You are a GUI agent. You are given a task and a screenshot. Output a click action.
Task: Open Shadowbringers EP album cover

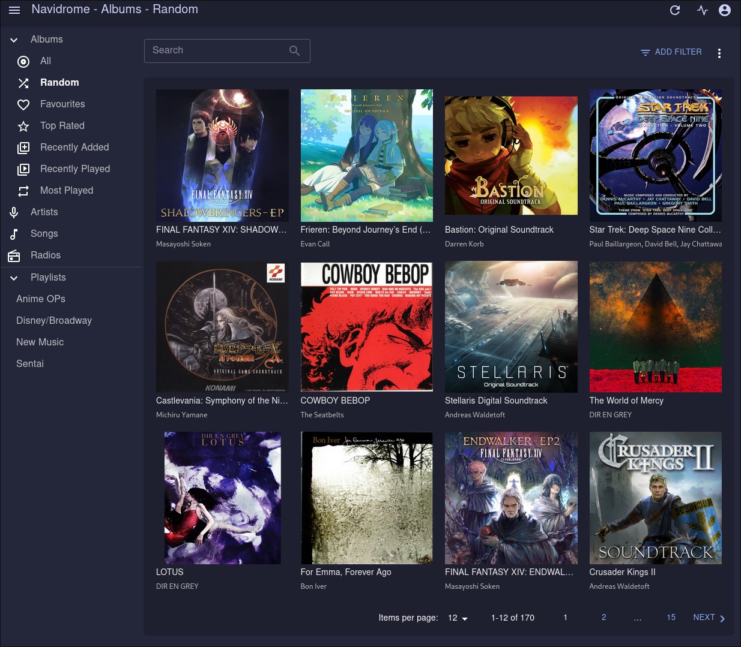click(x=222, y=155)
